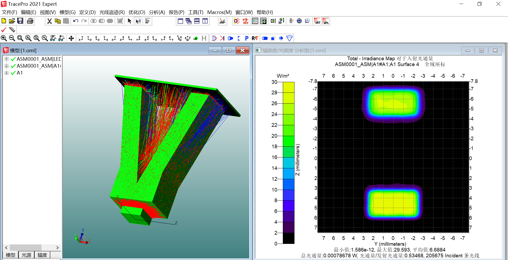This screenshot has height=260, width=508.
Task: Open the 3D irradiance icon
Action: click(x=281, y=21)
